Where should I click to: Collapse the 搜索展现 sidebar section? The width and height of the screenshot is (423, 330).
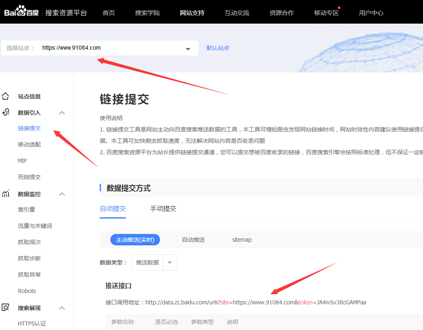(62, 308)
